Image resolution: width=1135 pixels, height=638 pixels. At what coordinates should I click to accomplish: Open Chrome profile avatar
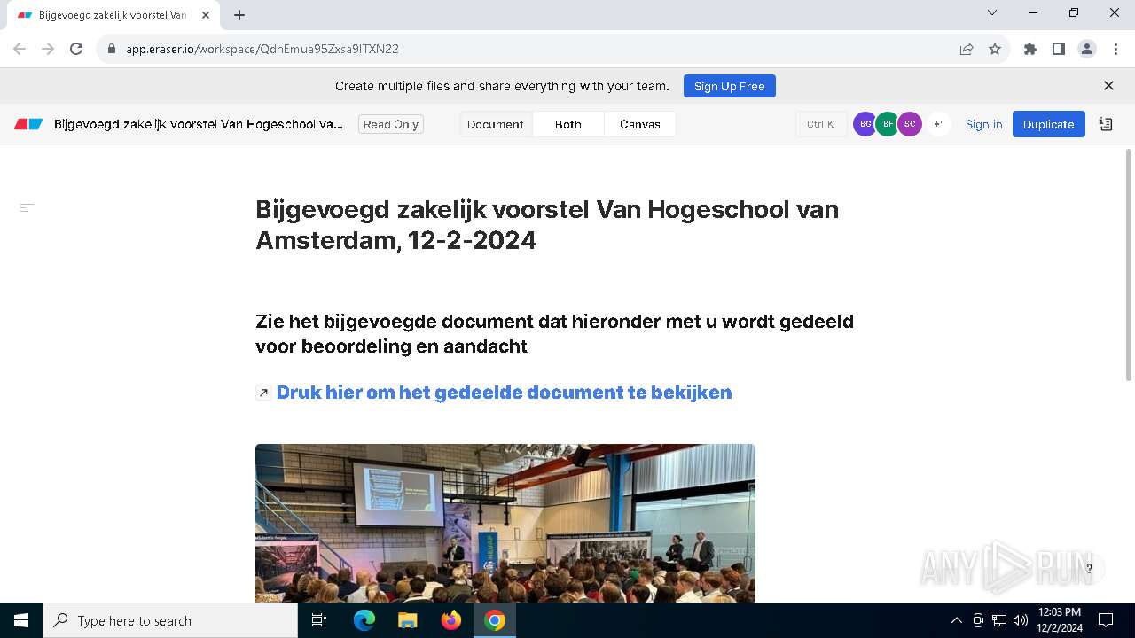tap(1087, 49)
